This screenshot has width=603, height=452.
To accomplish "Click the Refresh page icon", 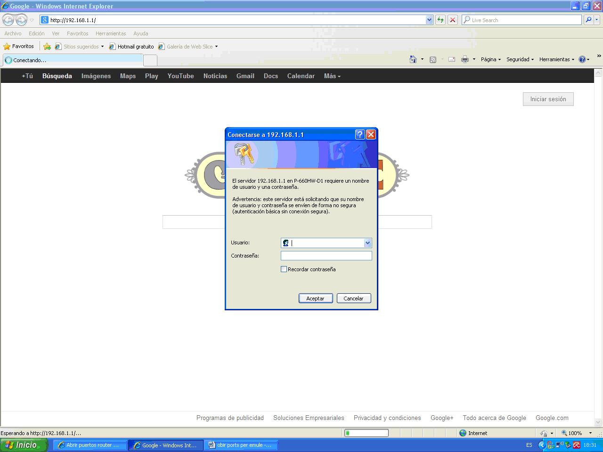I will (440, 20).
